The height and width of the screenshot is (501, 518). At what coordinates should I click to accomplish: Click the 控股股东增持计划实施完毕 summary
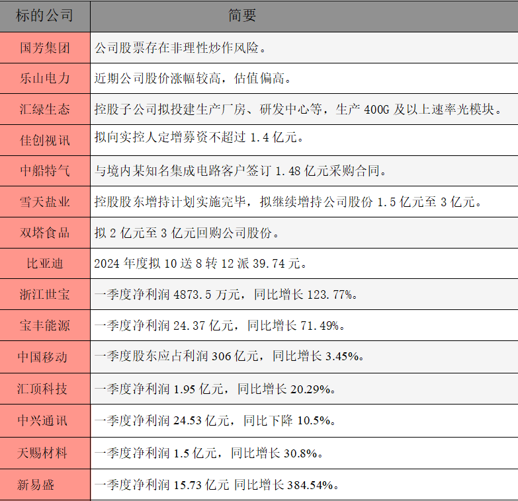[x=288, y=202]
